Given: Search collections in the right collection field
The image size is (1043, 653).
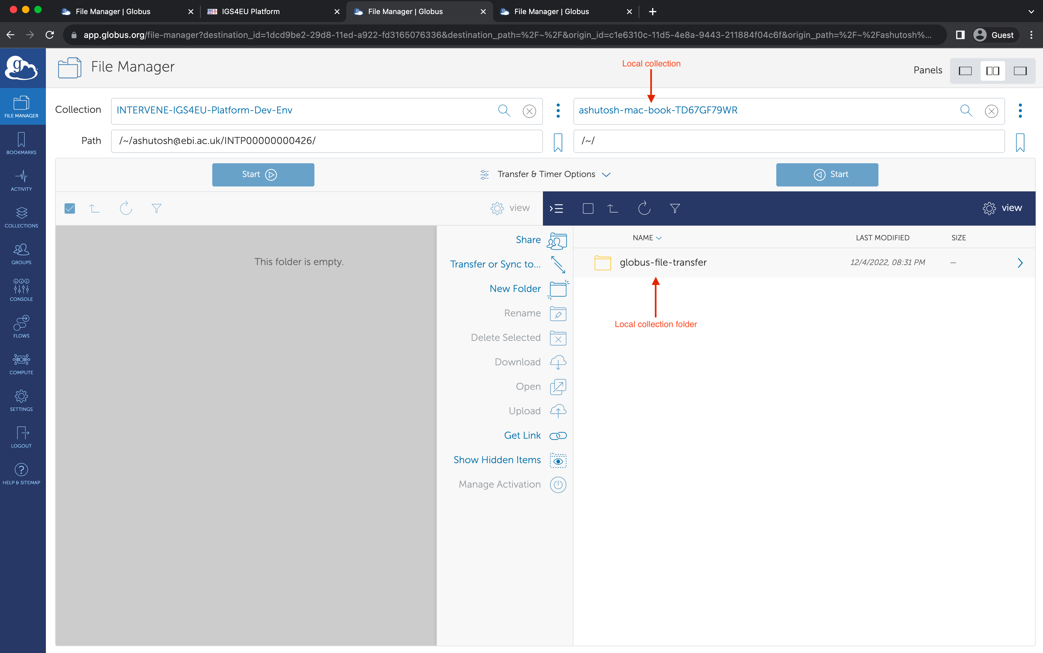Looking at the screenshot, I should [966, 111].
